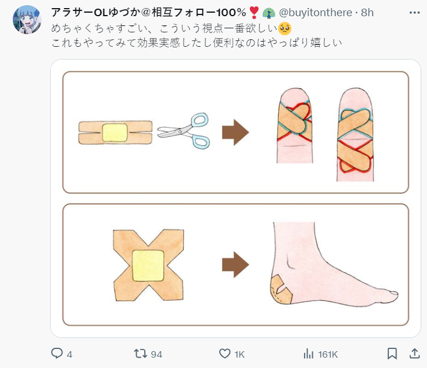Like the tweet with the heart icon

click(225, 354)
